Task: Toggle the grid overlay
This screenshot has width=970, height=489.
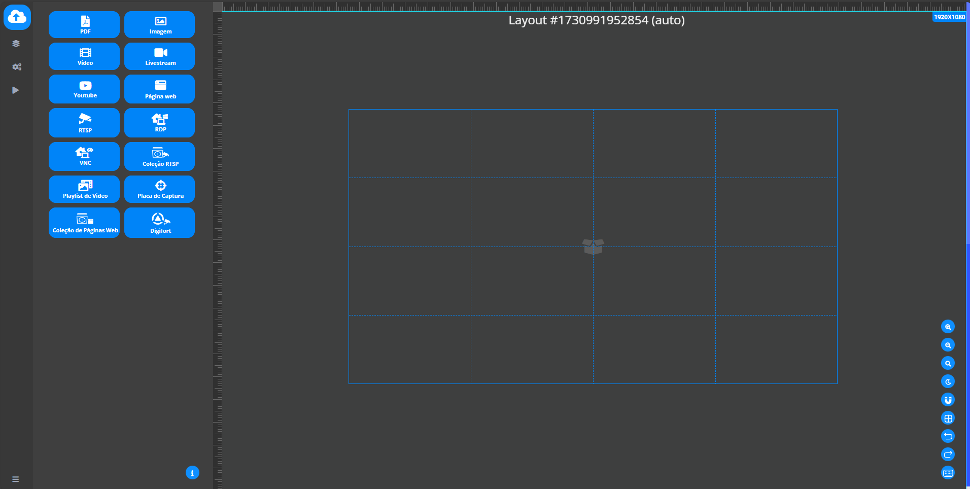Action: point(948,418)
